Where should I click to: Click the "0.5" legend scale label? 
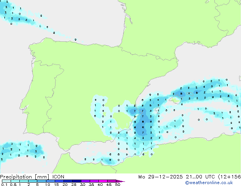click(13, 184)
